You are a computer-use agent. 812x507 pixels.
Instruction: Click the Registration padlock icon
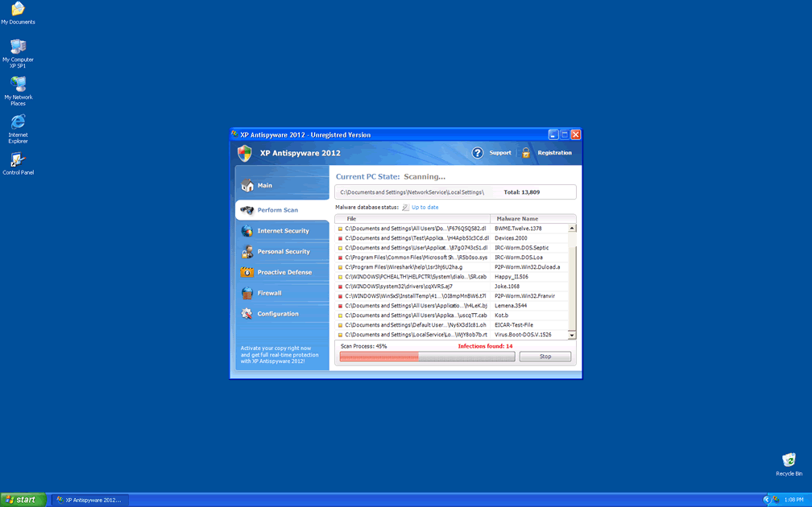[x=526, y=153]
